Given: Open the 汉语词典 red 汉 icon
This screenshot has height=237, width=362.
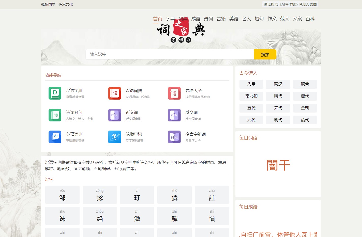Looking at the screenshot, I should 115,93.
